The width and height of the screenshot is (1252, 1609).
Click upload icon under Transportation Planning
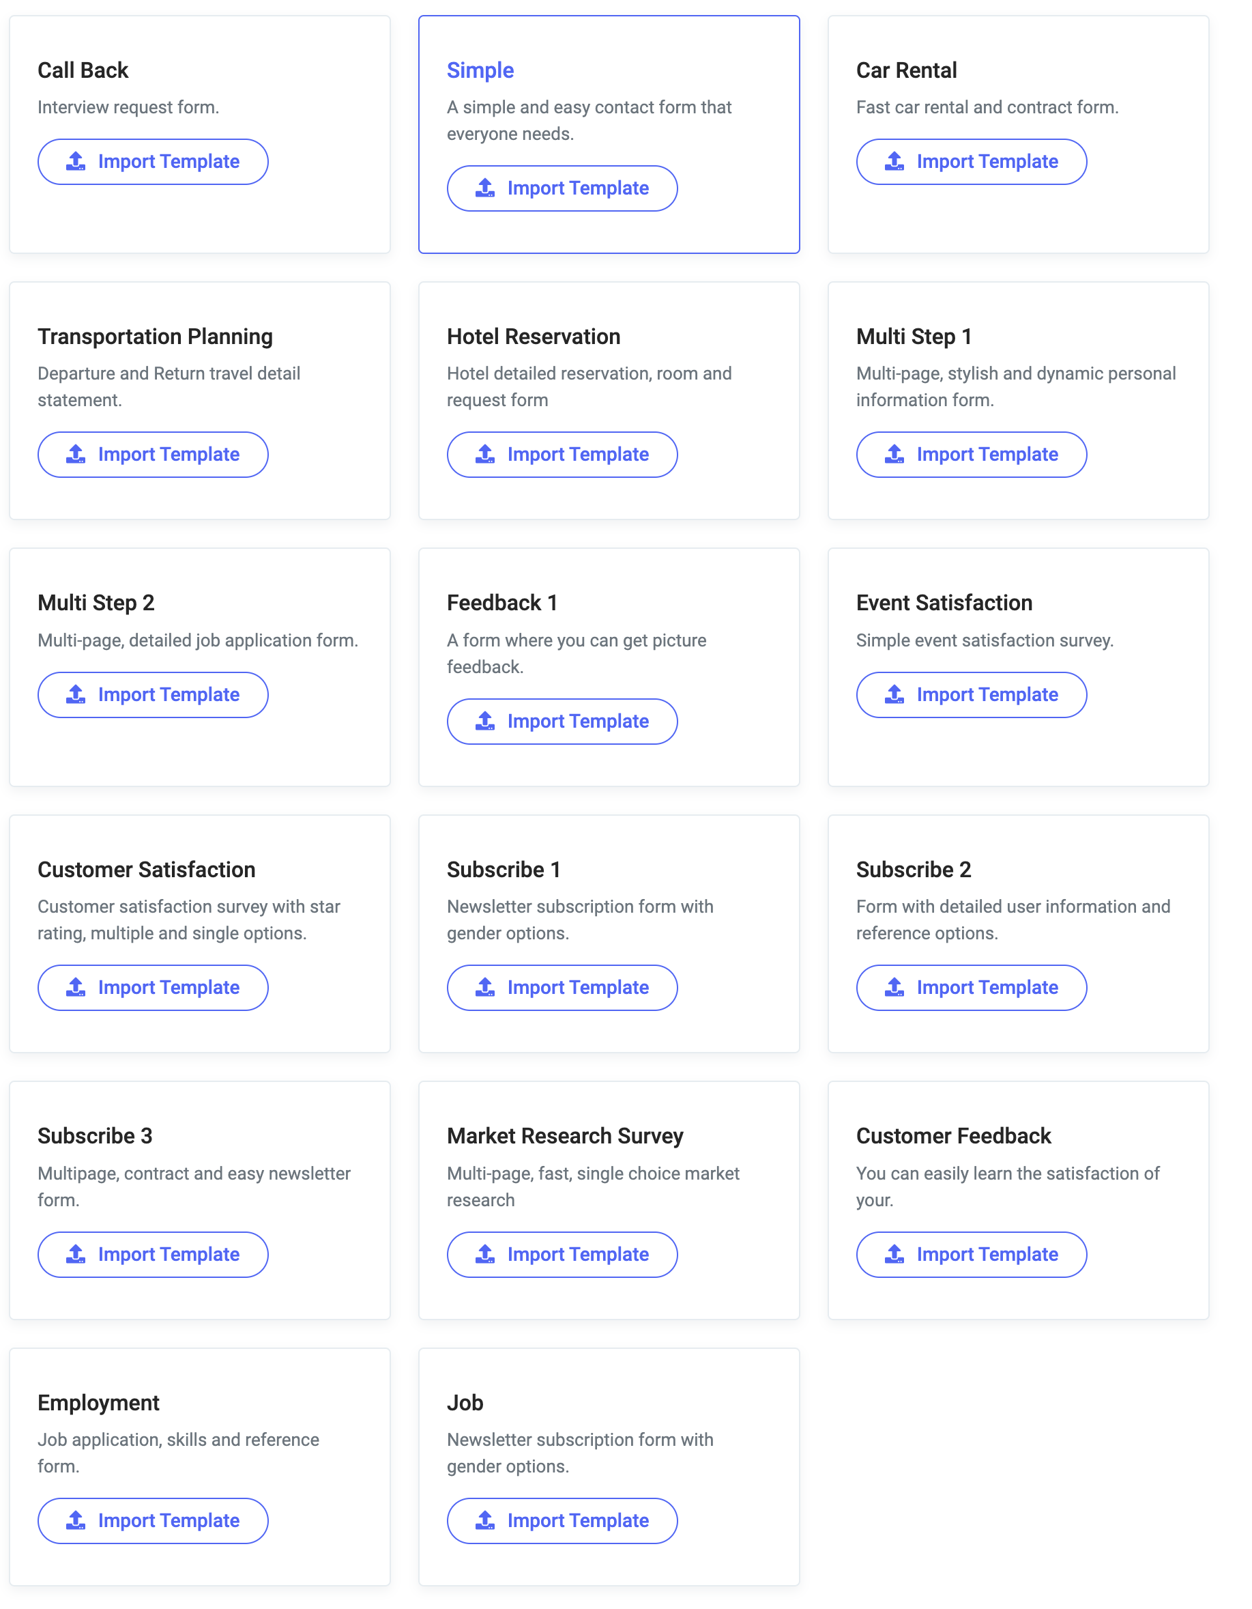[x=76, y=455]
